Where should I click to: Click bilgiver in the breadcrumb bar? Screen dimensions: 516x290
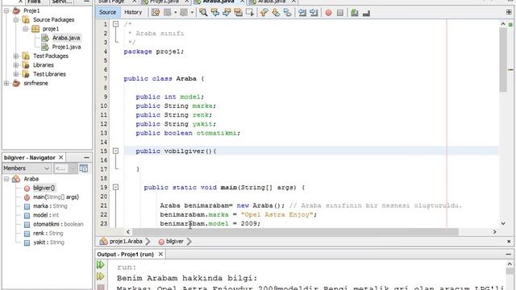tap(175, 242)
